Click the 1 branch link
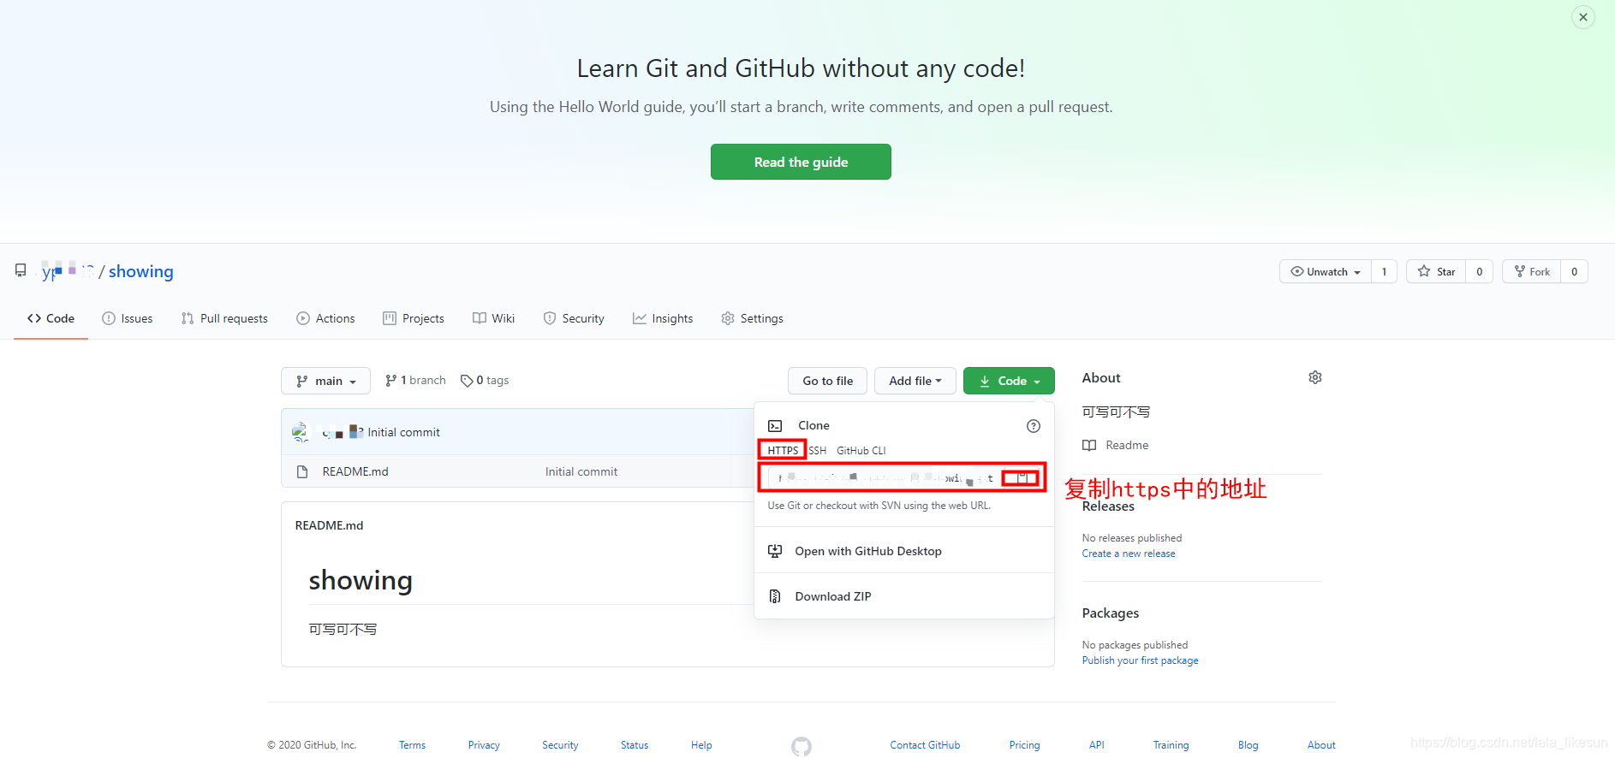The image size is (1615, 758). click(415, 380)
